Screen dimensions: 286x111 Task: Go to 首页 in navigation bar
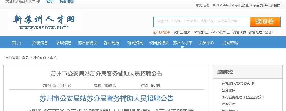[x=16, y=43]
